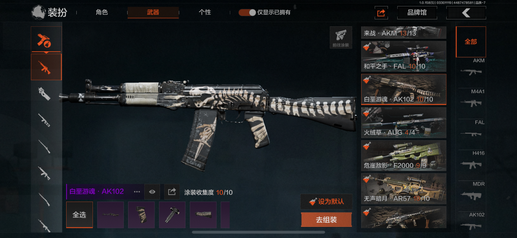The width and height of the screenshot is (517, 238).
Task: Open the share icon in top bar
Action: [x=381, y=13]
